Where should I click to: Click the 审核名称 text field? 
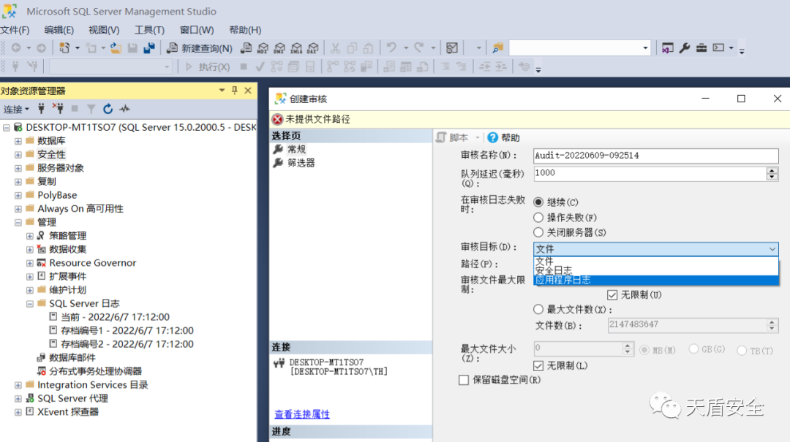tap(655, 156)
